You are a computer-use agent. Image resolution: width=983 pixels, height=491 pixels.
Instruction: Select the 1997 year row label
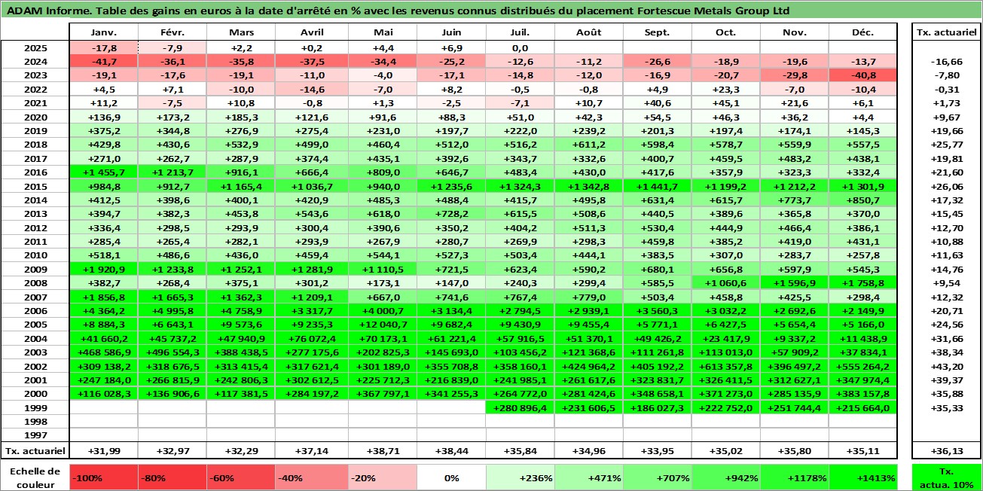point(35,435)
